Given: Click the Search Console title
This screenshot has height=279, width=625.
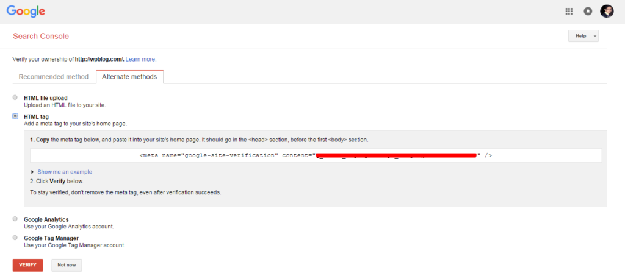Looking at the screenshot, I should tap(41, 37).
